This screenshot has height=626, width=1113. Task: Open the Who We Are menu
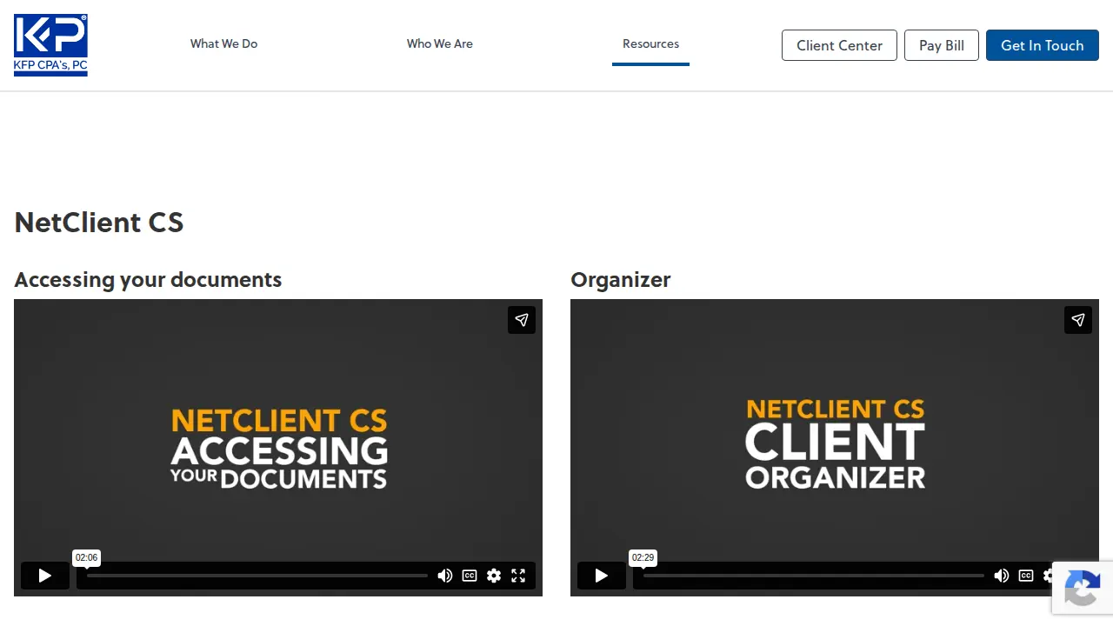(x=440, y=43)
